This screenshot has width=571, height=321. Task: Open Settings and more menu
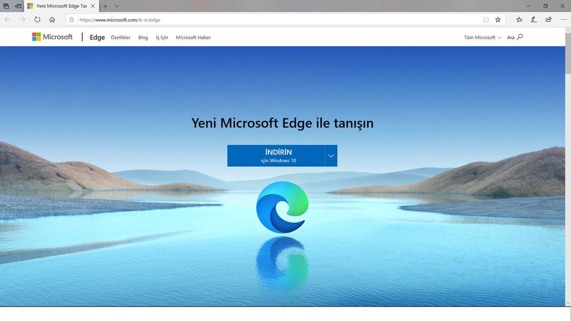click(563, 19)
